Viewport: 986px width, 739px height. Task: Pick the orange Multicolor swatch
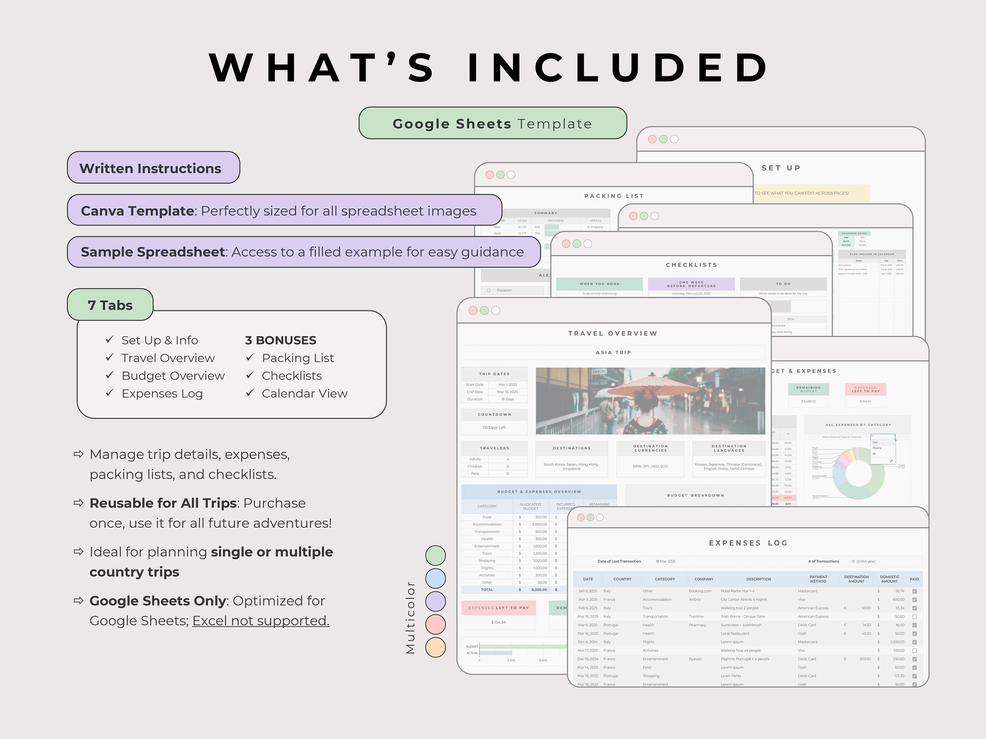click(435, 647)
